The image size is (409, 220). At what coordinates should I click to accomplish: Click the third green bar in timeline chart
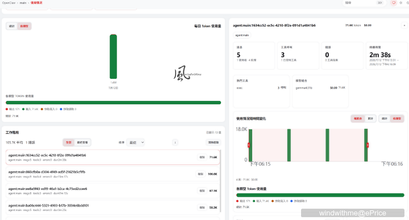(x=327, y=145)
